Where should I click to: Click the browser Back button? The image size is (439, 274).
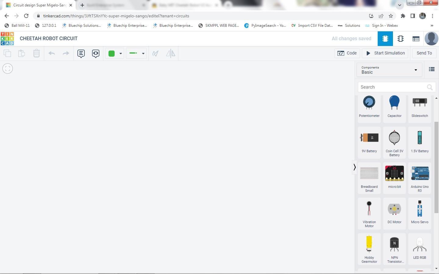pos(7,16)
